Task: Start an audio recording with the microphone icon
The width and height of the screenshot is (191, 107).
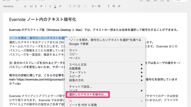Action: (108, 6)
